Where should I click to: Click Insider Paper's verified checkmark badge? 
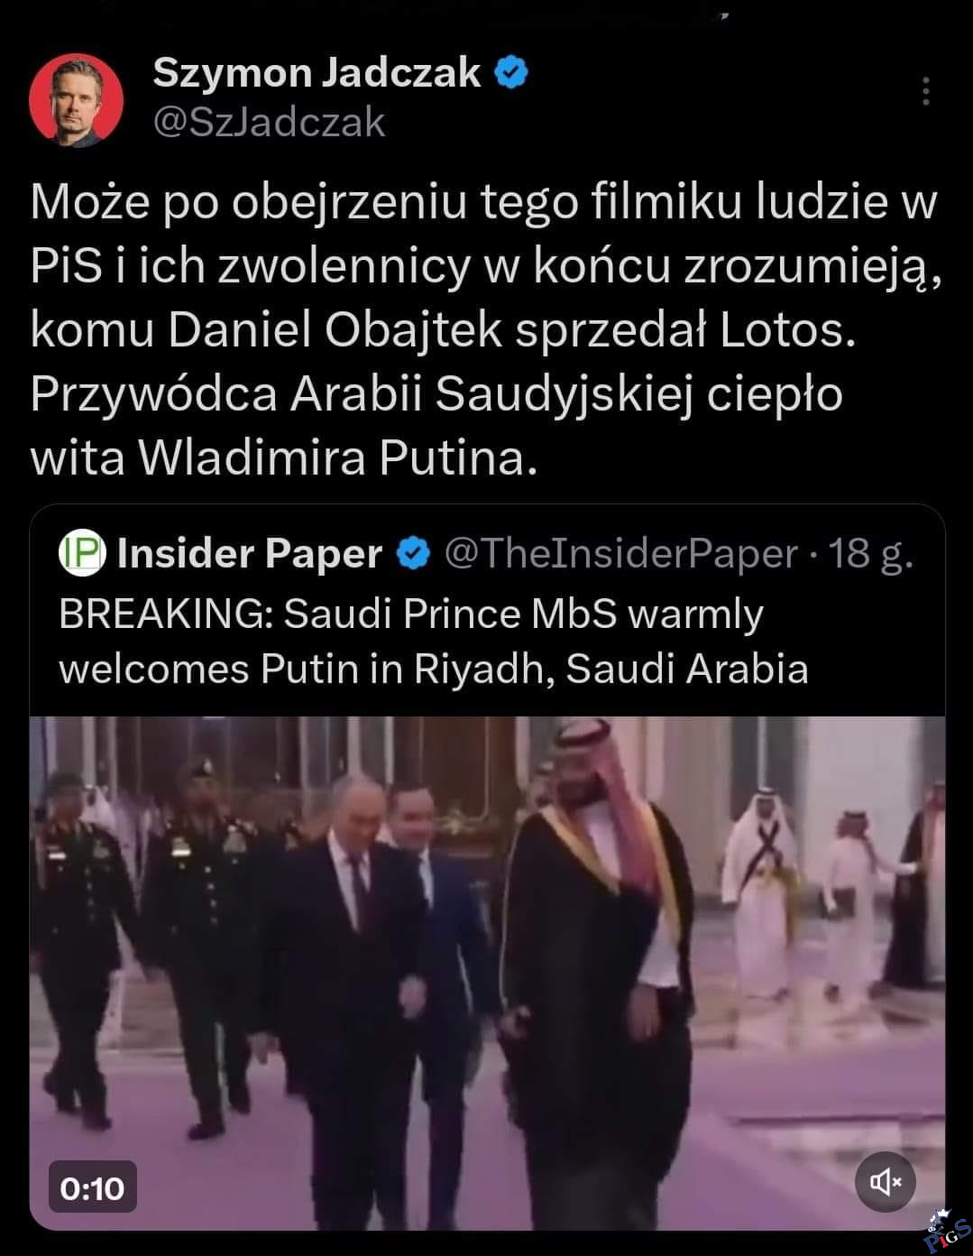(x=414, y=554)
